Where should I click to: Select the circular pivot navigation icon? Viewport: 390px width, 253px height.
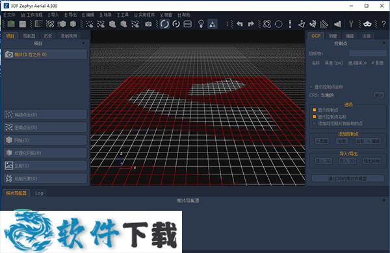(x=176, y=24)
